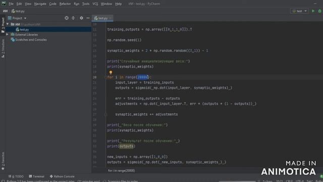Open the Navigate menu

(40, 4)
